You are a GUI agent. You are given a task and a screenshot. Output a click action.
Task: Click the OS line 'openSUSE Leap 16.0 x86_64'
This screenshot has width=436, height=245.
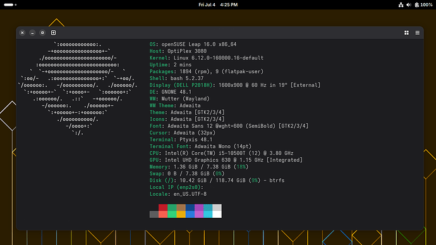(x=199, y=44)
